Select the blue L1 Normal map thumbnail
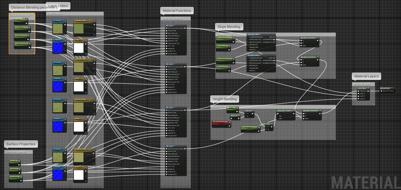This screenshot has width=401, height=190. [58, 48]
